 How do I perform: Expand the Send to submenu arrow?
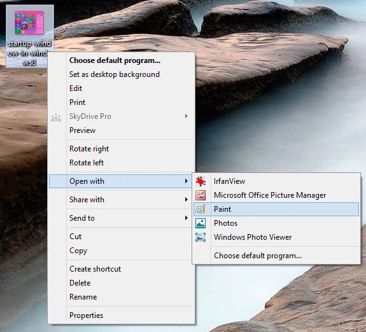(187, 218)
